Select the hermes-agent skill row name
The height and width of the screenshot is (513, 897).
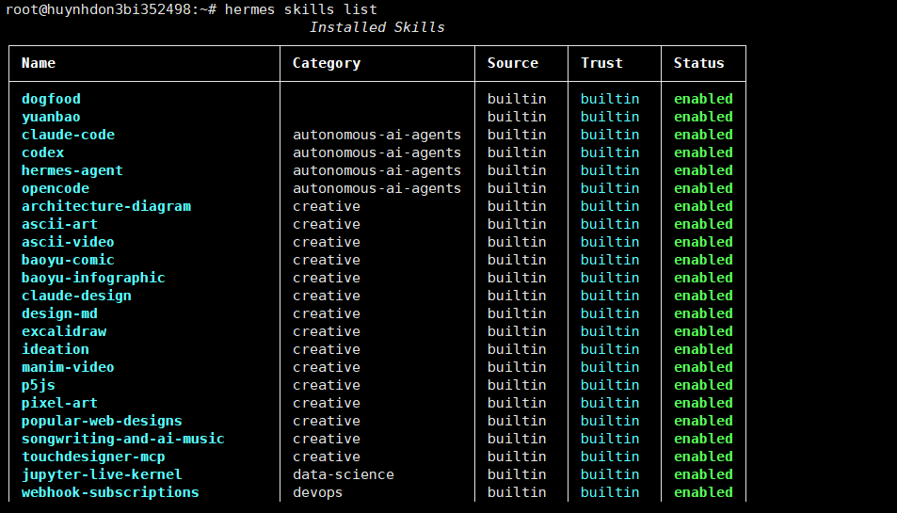coord(72,170)
